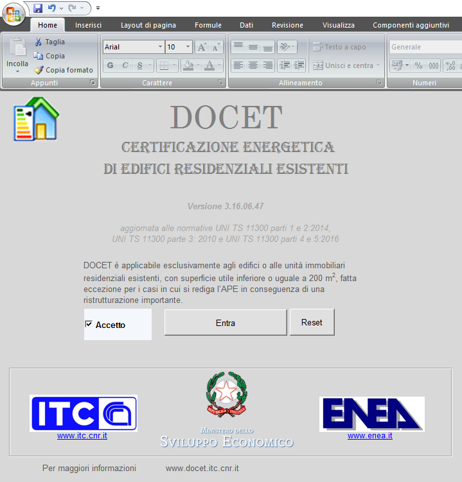Center text horizontally
Viewport: 462px width, 482px height.
tap(253, 65)
